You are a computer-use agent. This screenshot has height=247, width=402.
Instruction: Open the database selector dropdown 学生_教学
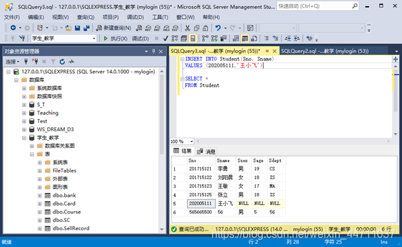point(64,39)
